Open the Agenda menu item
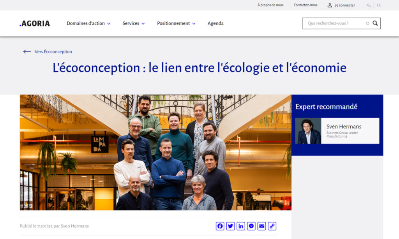The height and width of the screenshot is (239, 399). point(215,23)
